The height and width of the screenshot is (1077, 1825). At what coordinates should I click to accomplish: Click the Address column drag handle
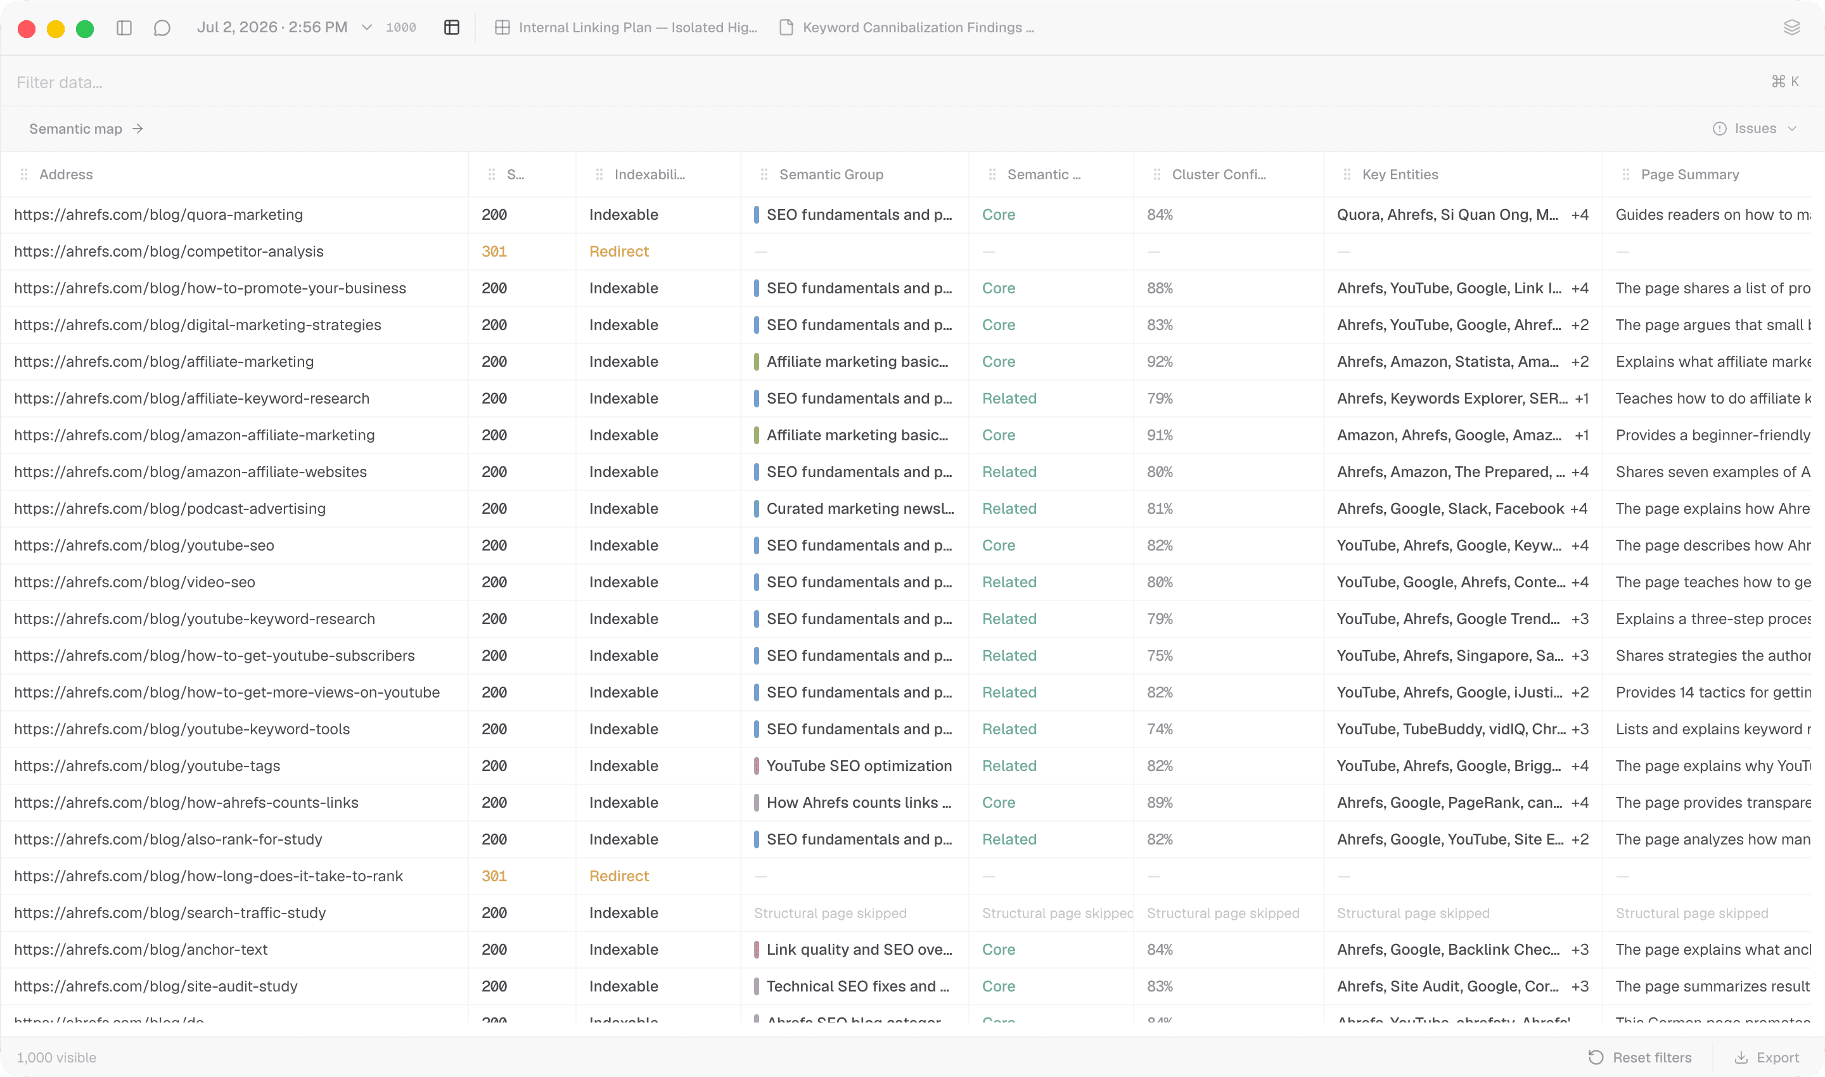[x=24, y=174]
